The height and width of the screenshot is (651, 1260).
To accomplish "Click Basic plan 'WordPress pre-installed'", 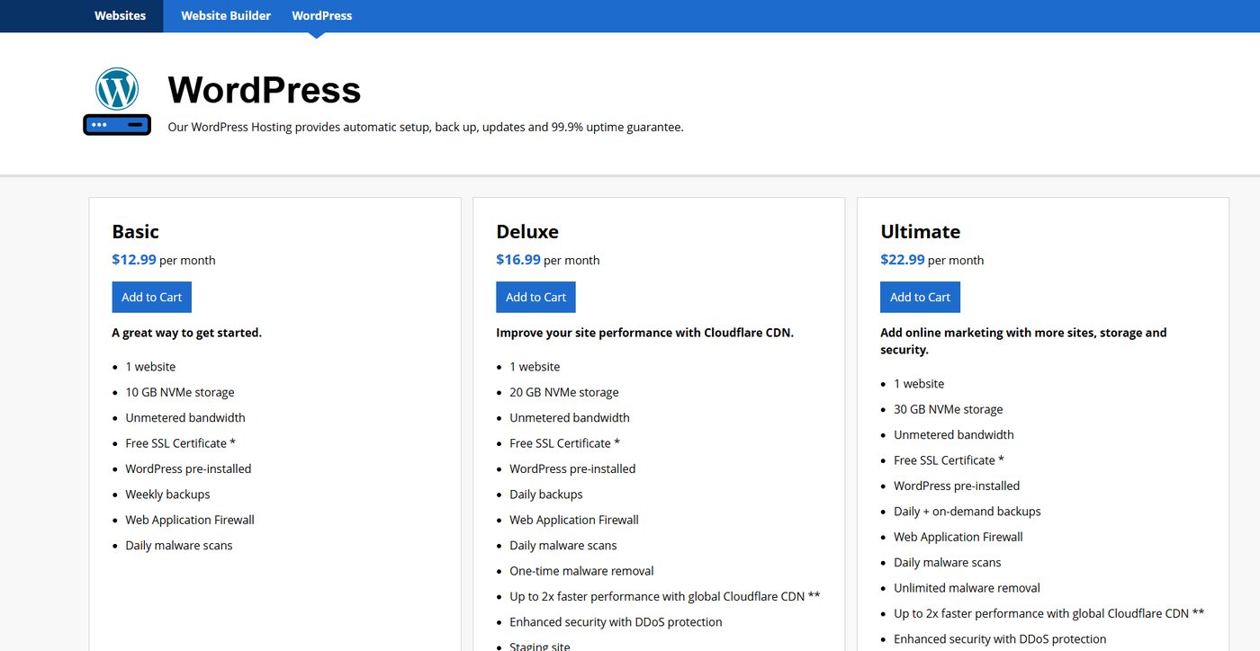I will tap(188, 469).
